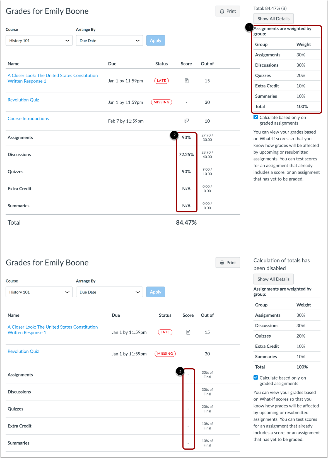Click the bottom Show All Details button
Viewport: 328px width, 458px height.
[273, 279]
